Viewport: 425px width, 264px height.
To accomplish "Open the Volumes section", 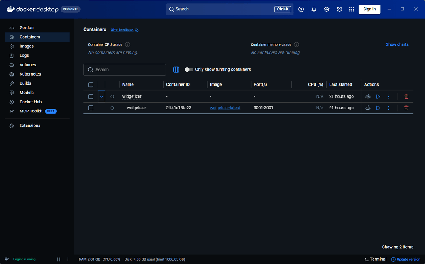I will tap(37, 65).
